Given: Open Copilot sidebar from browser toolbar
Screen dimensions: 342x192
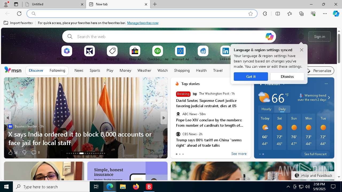Looking at the screenshot, I should (336, 14).
